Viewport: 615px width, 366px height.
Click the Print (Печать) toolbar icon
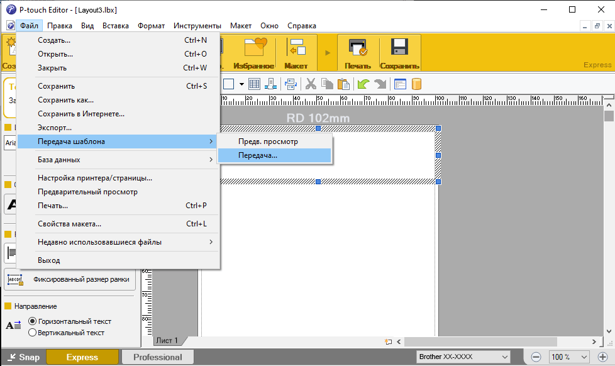pyautogui.click(x=357, y=52)
